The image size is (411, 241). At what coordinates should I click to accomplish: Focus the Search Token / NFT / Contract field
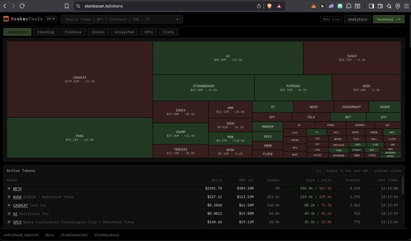(121, 19)
